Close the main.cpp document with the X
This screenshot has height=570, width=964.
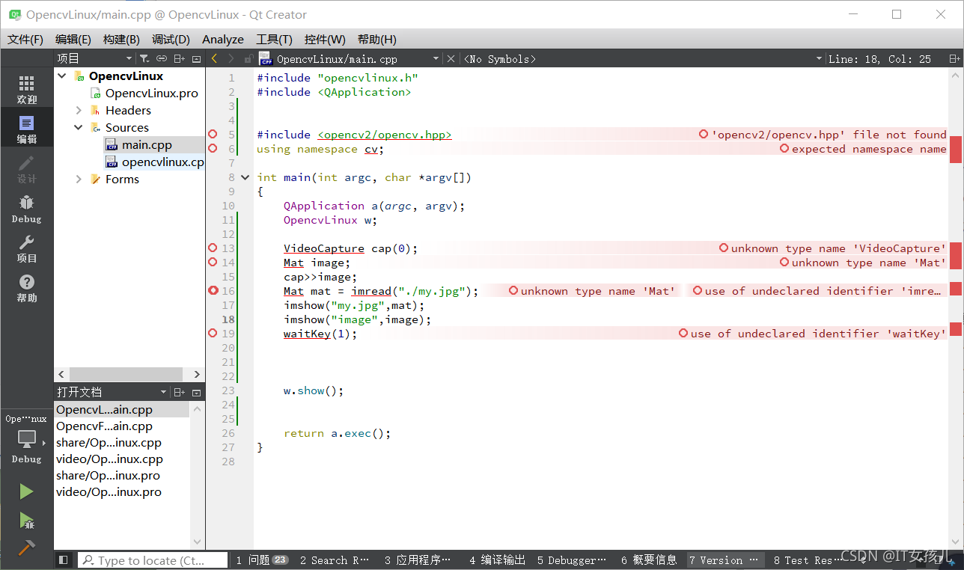451,58
